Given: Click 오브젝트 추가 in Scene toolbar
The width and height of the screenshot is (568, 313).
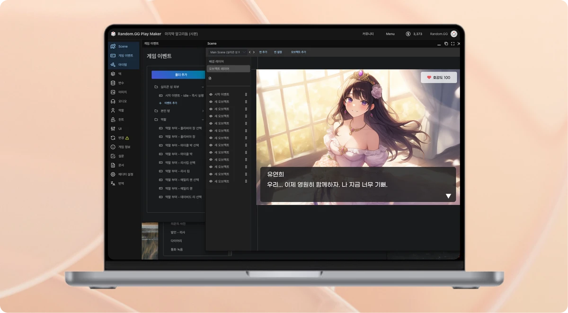Looking at the screenshot, I should point(298,52).
